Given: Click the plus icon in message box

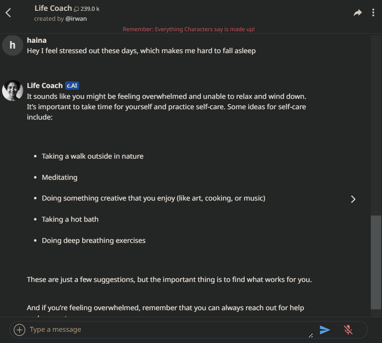Looking at the screenshot, I should [19, 330].
